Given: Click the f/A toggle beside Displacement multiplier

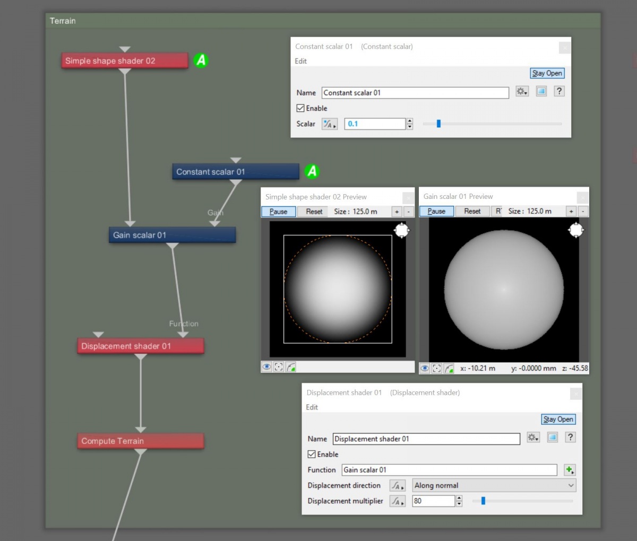Looking at the screenshot, I should 397,501.
